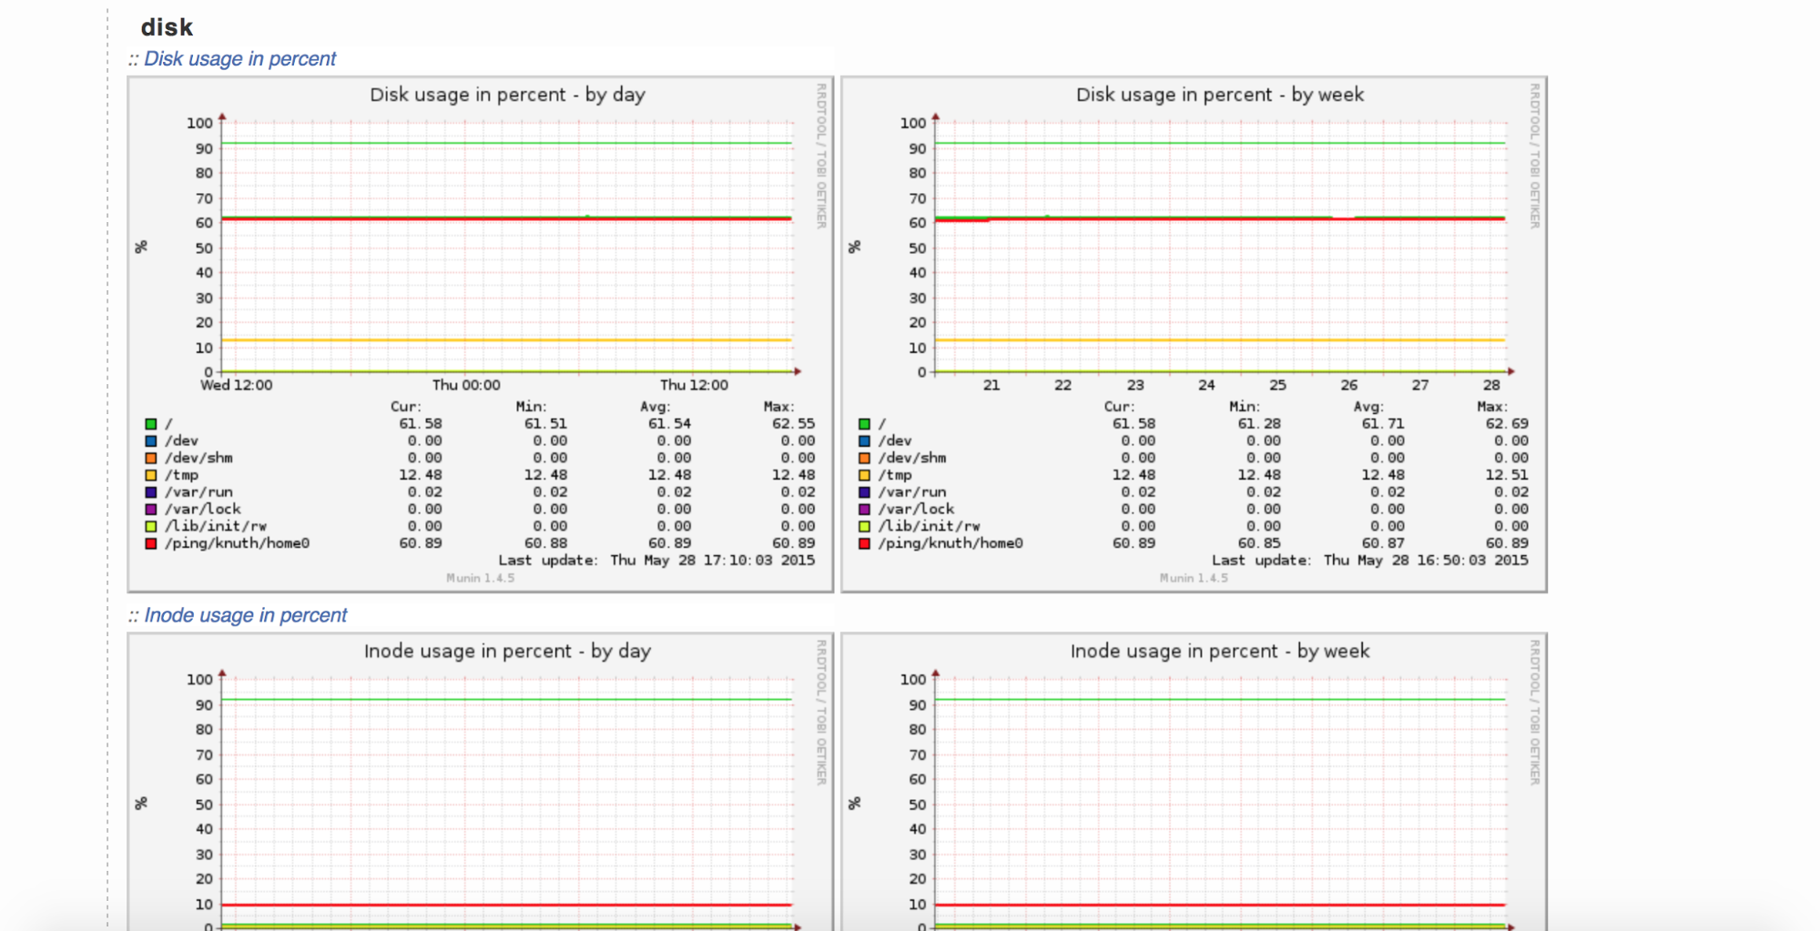Click the Max value 62.69 in the weekly disk legend
The width and height of the screenshot is (1820, 931).
1507,424
